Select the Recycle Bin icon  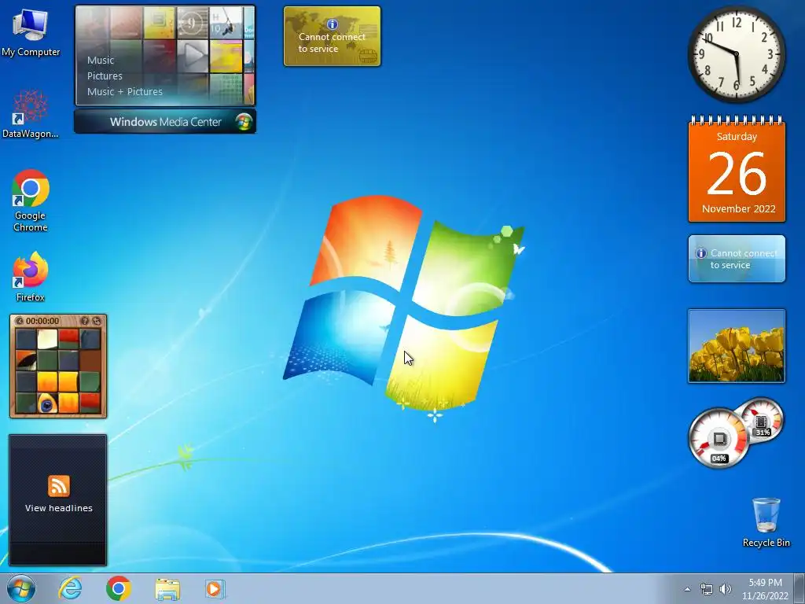pyautogui.click(x=766, y=522)
